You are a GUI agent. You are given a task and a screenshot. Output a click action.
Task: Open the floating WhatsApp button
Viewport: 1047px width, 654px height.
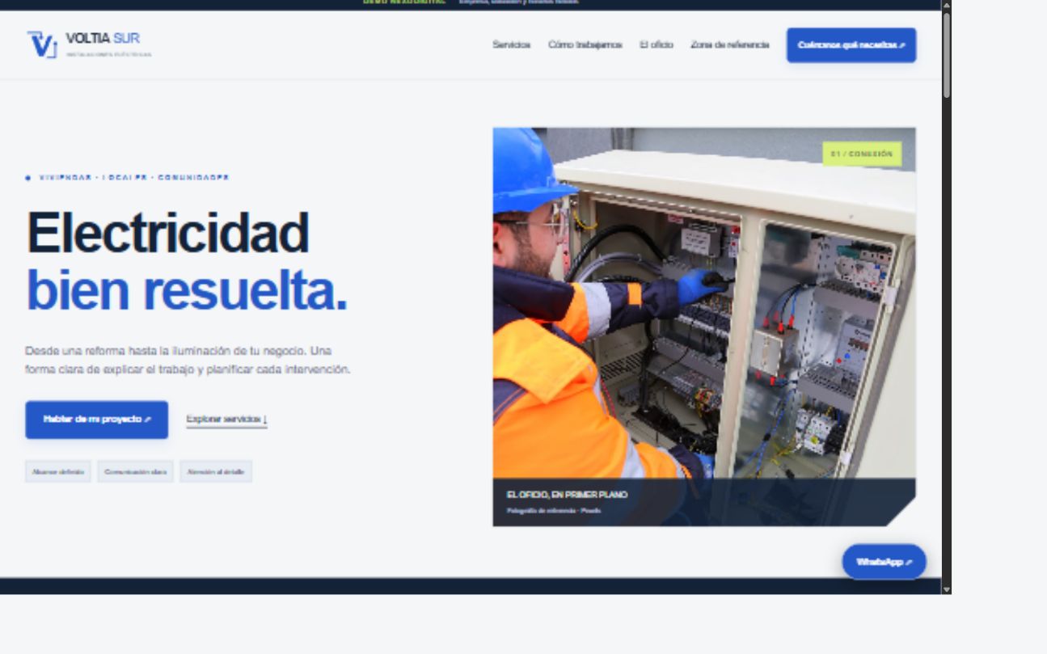[x=884, y=562]
